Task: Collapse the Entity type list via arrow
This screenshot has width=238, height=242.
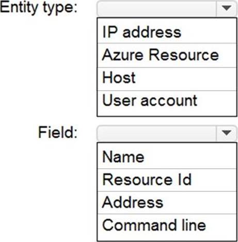Action: (227, 8)
